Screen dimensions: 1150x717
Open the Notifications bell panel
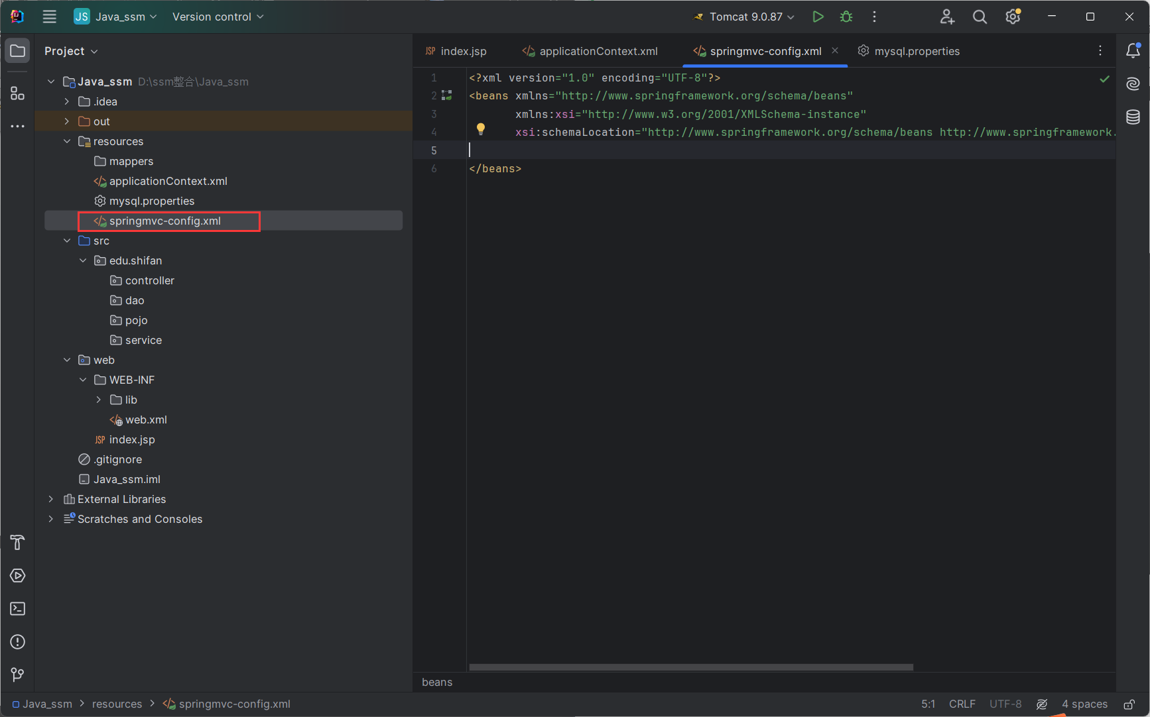coord(1133,51)
